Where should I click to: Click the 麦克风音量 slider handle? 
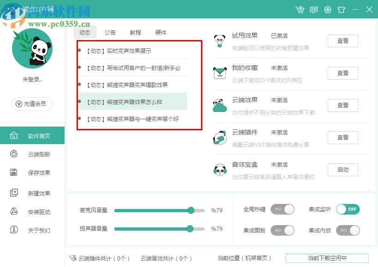click(x=191, y=210)
